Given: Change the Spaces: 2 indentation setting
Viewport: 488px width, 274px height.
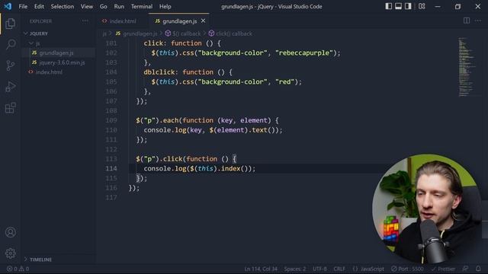Looking at the screenshot, I should click(x=295, y=269).
